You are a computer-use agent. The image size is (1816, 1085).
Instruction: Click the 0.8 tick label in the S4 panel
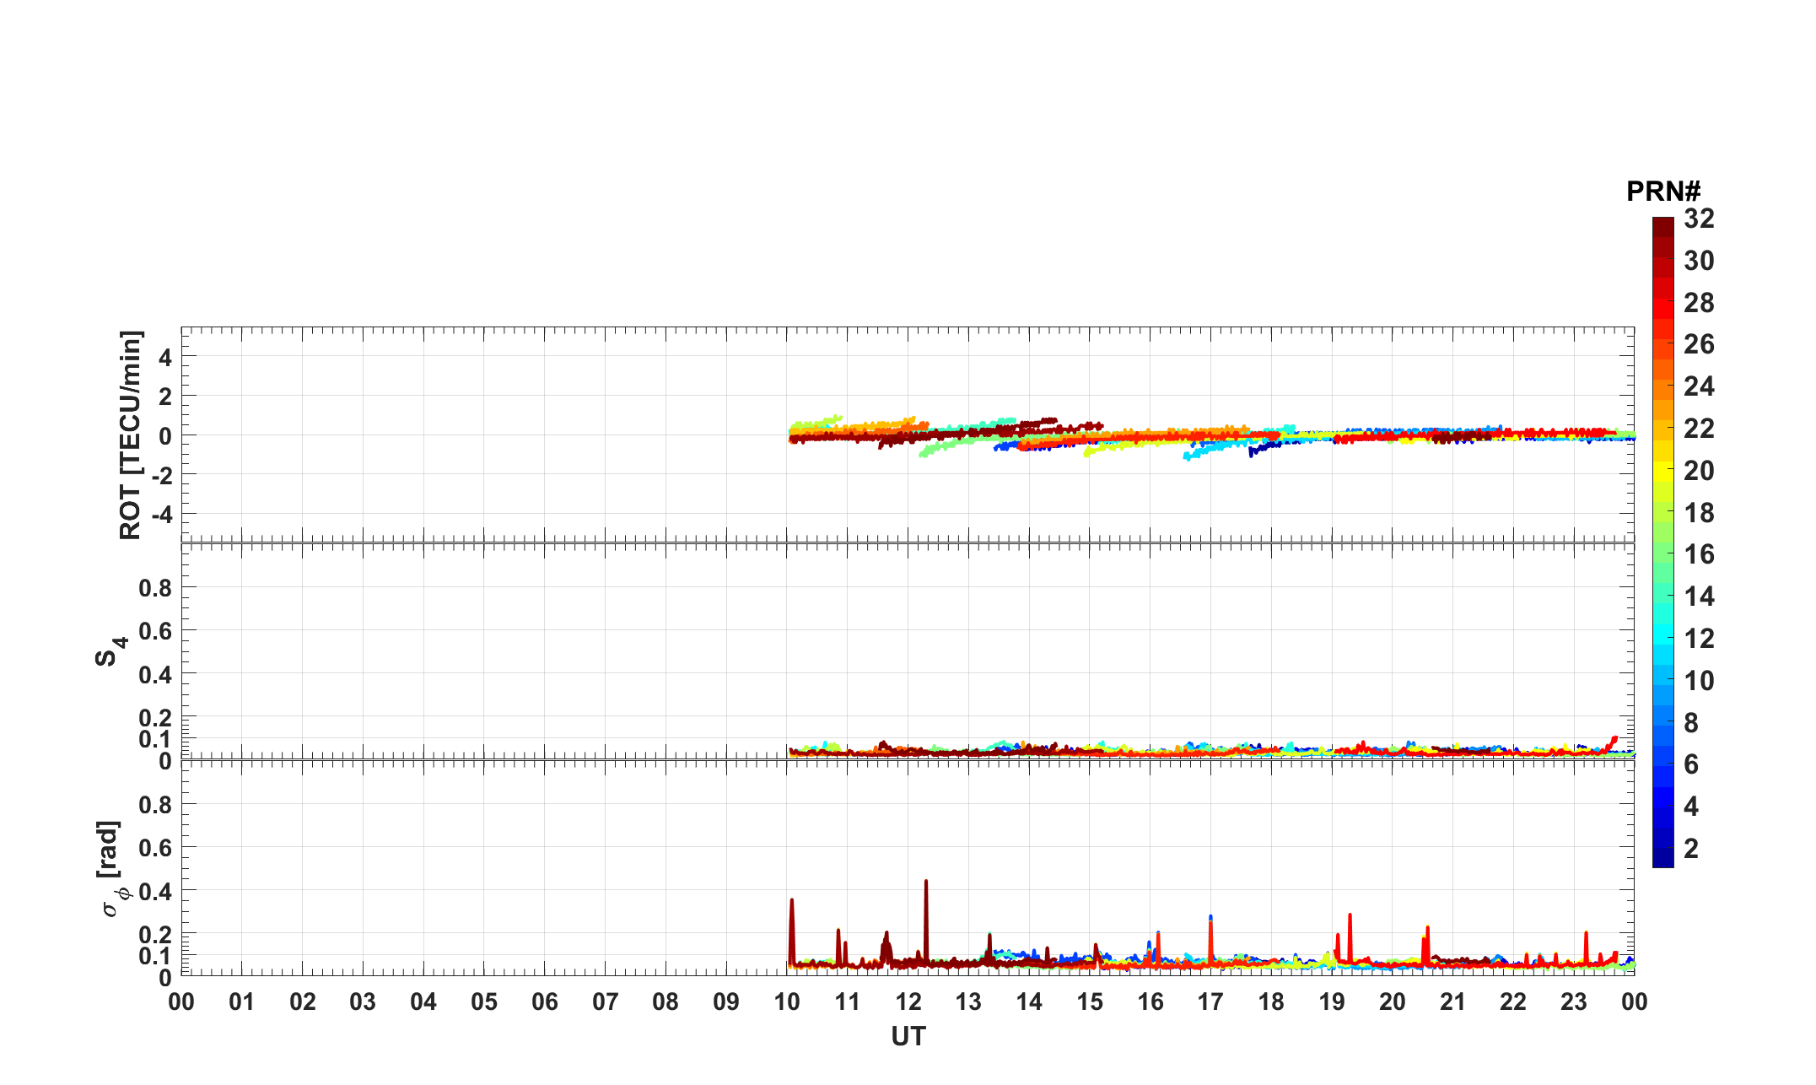point(155,588)
